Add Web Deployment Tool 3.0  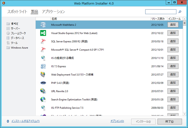point(173,75)
